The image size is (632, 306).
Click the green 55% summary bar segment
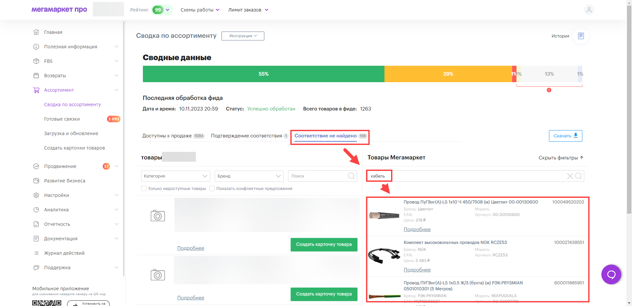tap(263, 74)
